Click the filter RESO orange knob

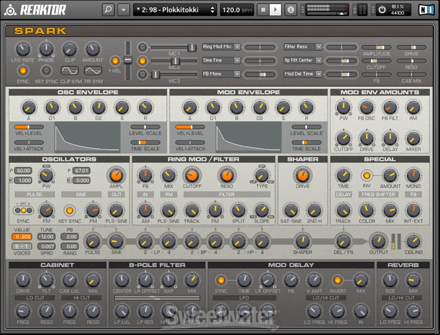pos(227,176)
